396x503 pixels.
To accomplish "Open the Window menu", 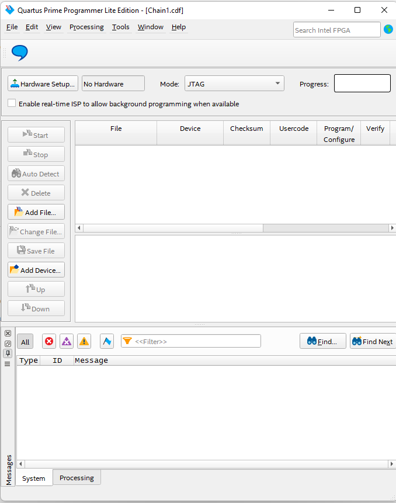I will pyautogui.click(x=150, y=27).
